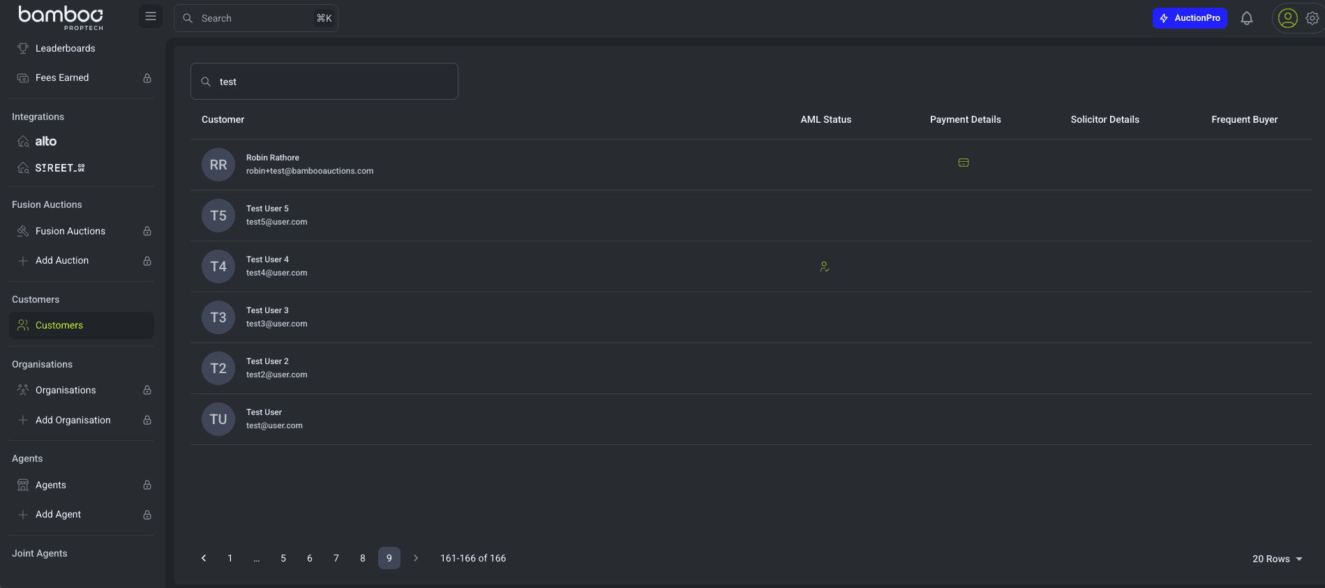Go to page 5 of results
The image size is (1325, 588).
[283, 558]
